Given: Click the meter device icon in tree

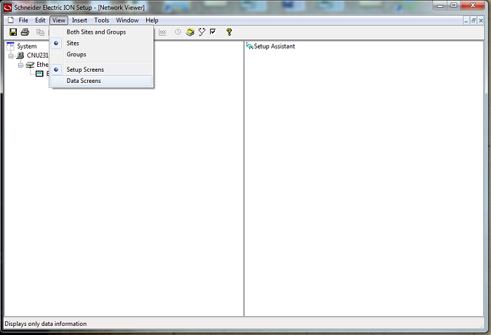Looking at the screenshot, I should 39,74.
